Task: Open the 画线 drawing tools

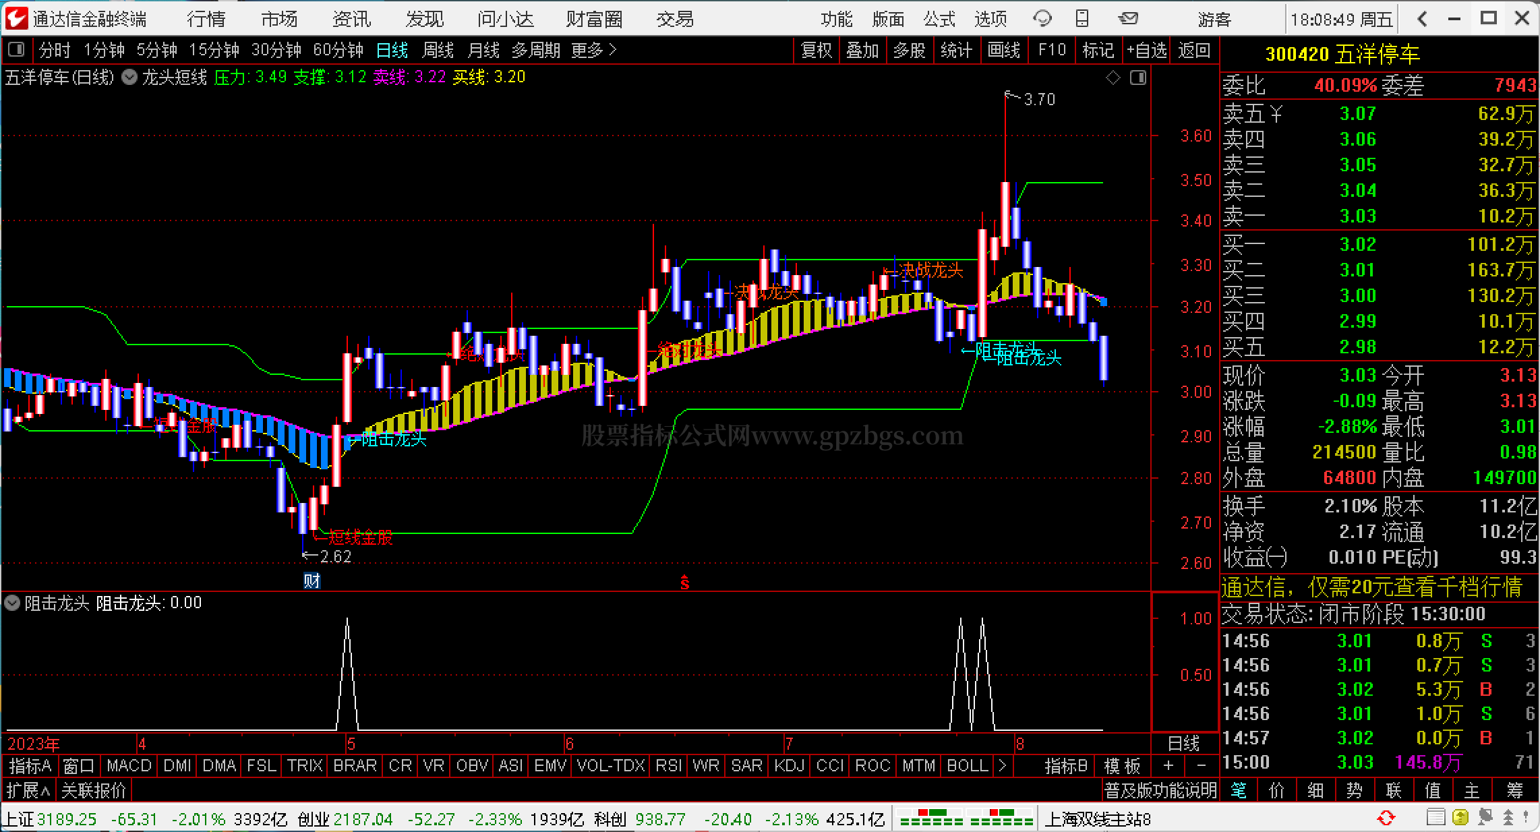Action: [1004, 51]
